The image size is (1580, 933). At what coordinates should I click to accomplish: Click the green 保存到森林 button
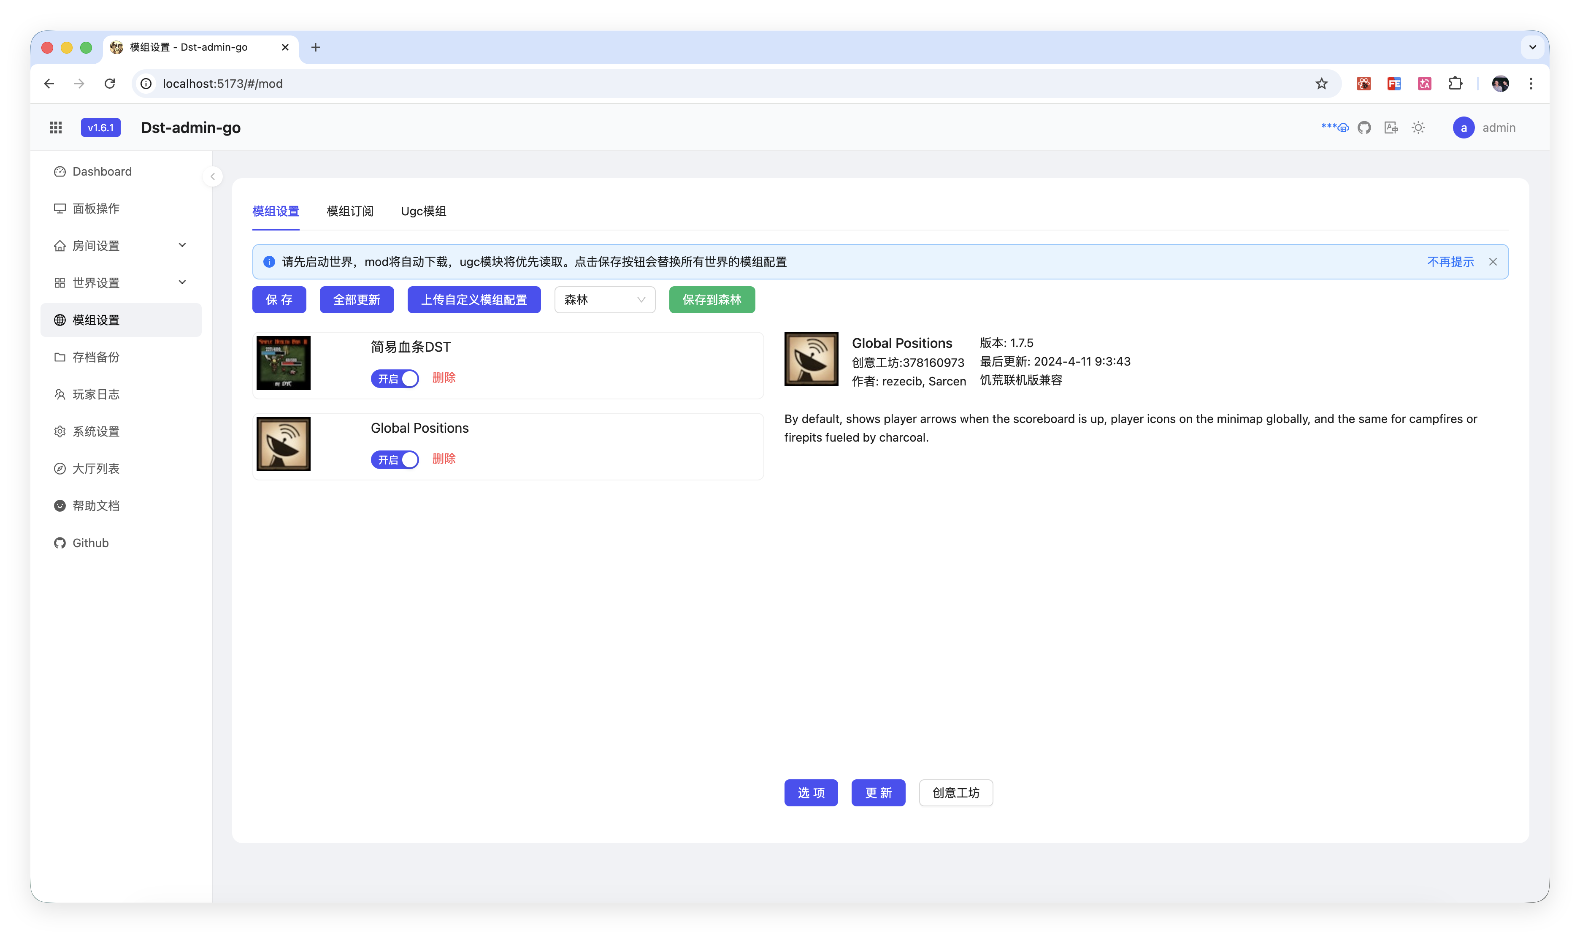pyautogui.click(x=712, y=300)
